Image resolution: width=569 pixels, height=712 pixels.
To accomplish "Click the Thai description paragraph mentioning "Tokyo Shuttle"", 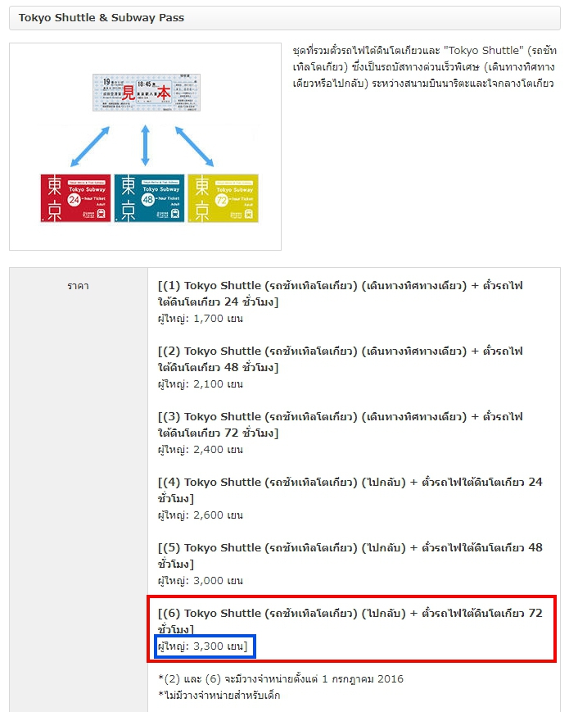I will point(424,66).
